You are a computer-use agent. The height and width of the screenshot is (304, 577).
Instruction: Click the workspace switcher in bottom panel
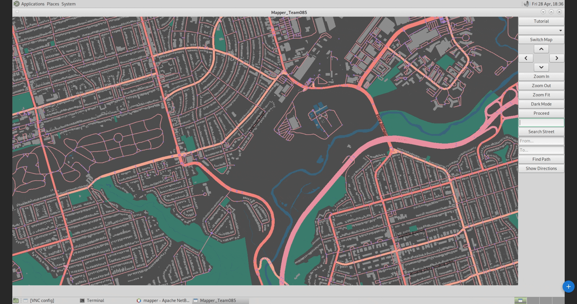(520, 300)
